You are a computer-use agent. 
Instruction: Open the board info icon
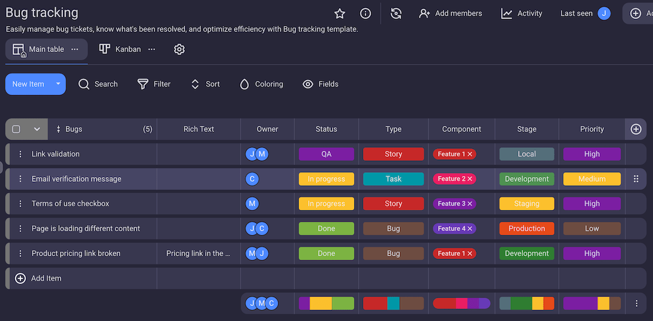click(366, 14)
